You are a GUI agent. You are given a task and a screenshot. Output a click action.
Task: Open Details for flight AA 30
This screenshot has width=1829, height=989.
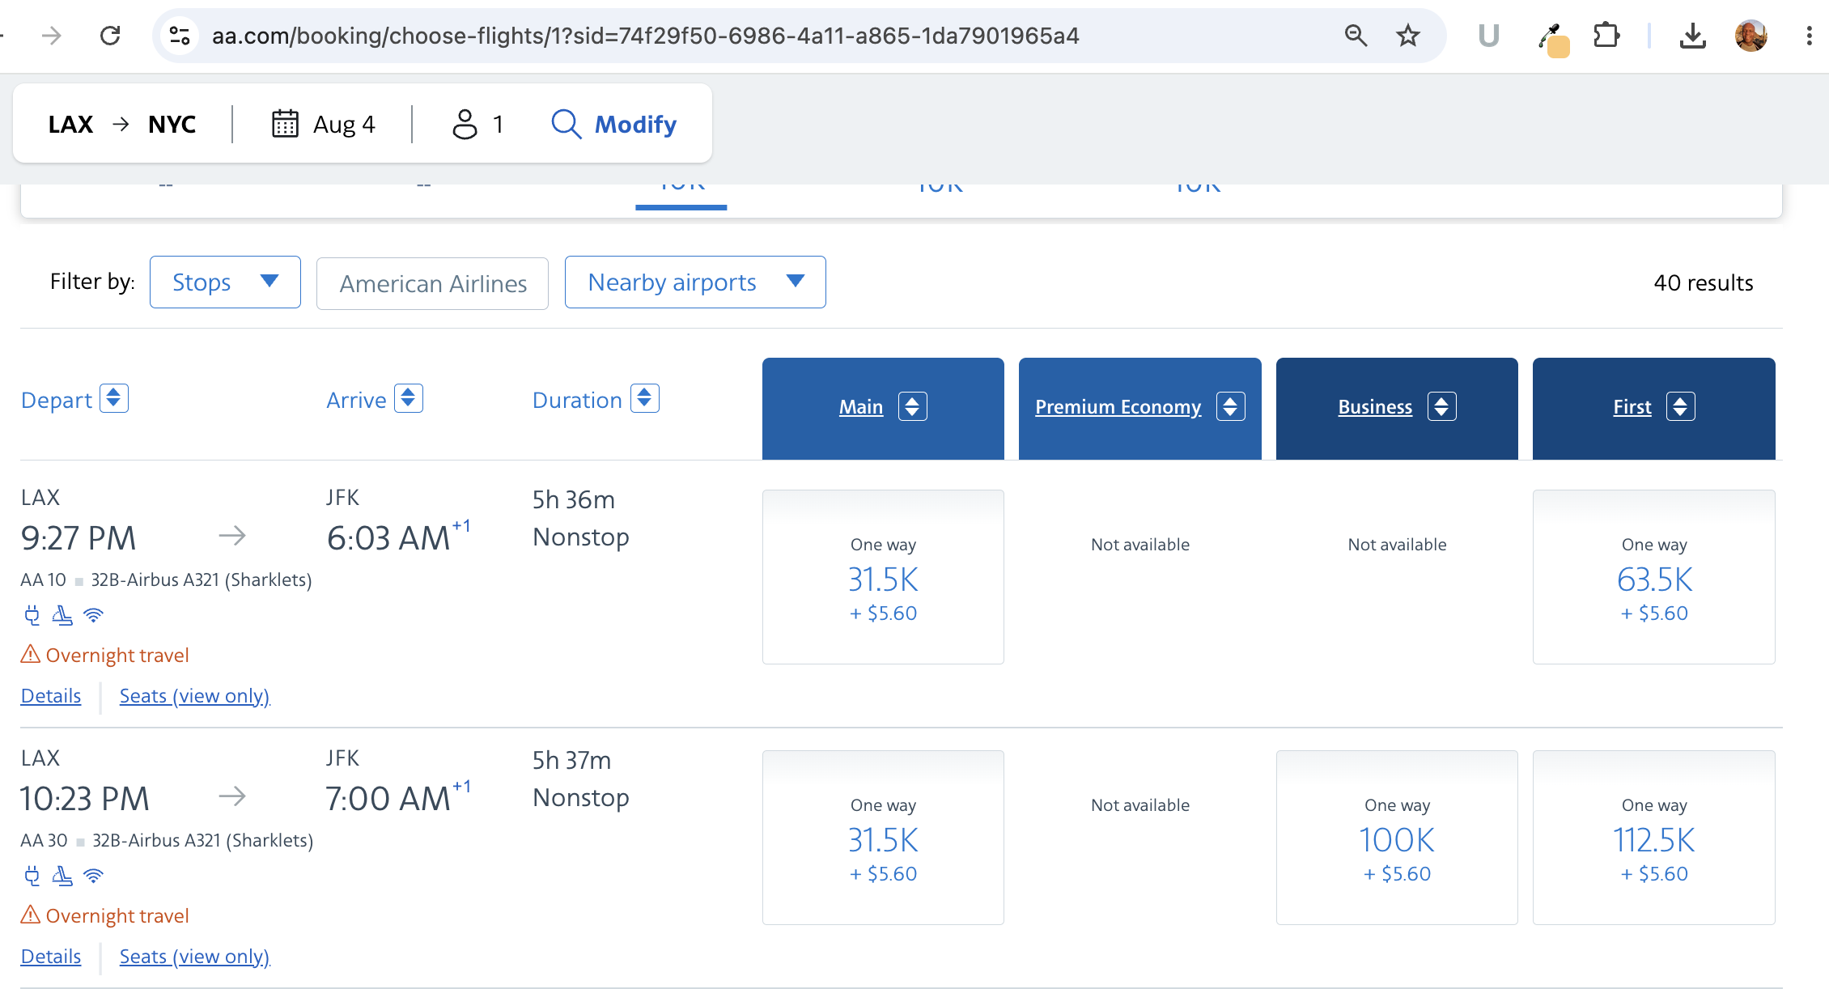click(51, 957)
